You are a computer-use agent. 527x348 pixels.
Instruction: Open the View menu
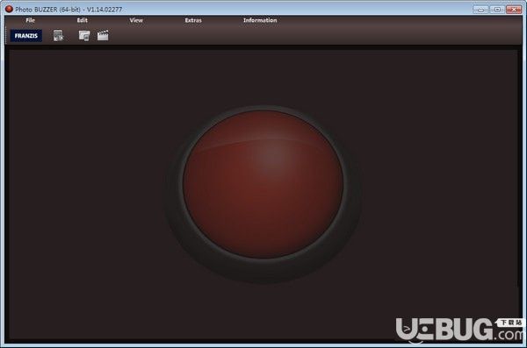(136, 20)
